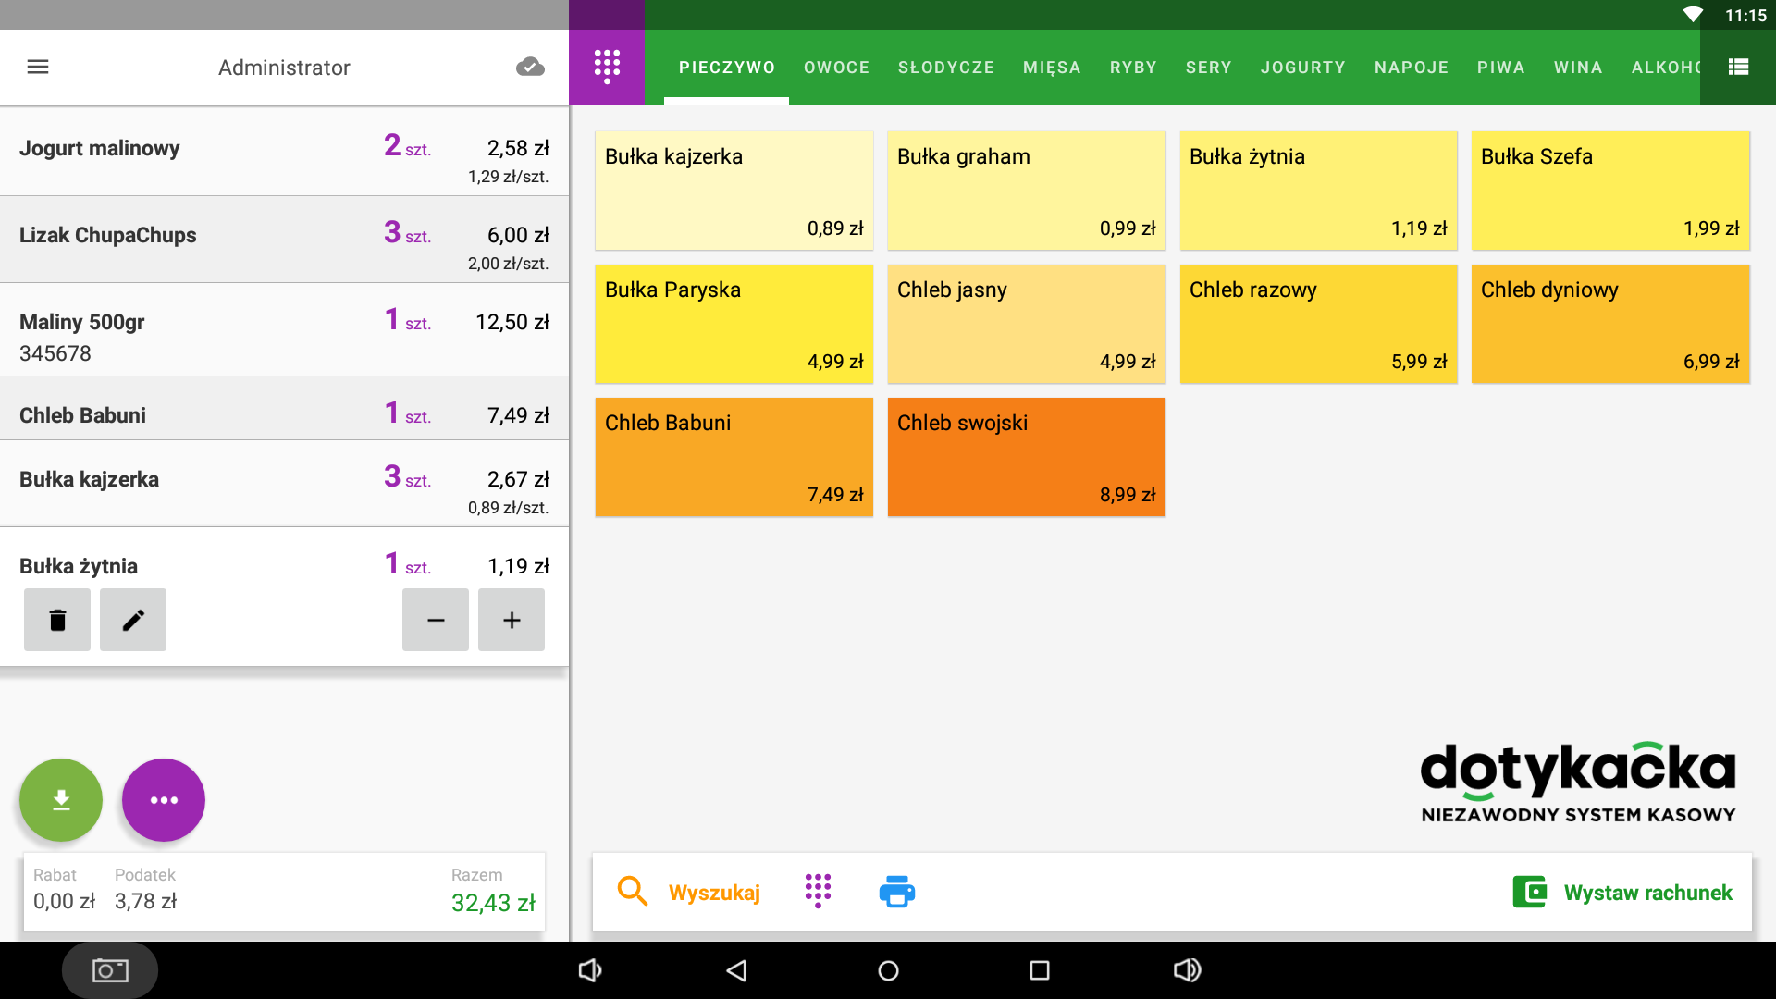Edit the Bułka żytnia item
This screenshot has width=1776, height=999.
[x=133, y=620]
